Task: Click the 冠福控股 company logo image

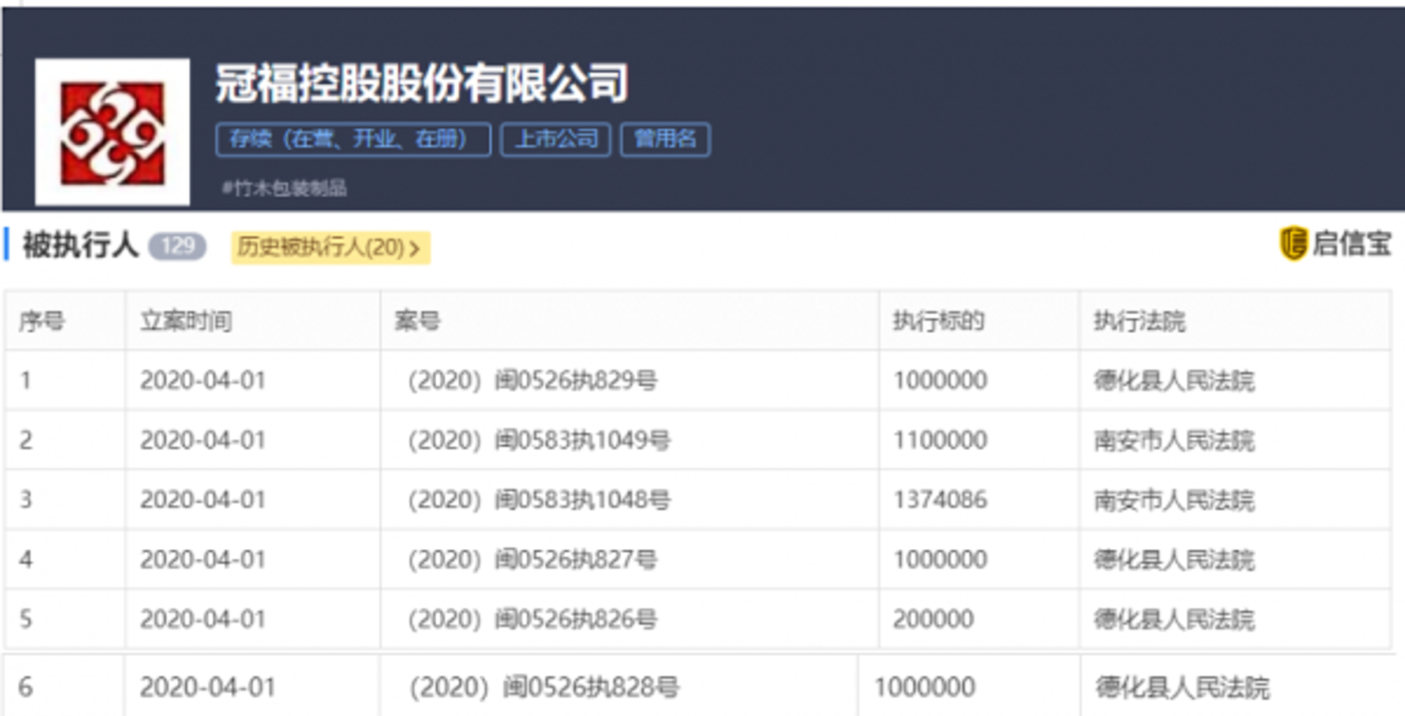Action: tap(112, 132)
